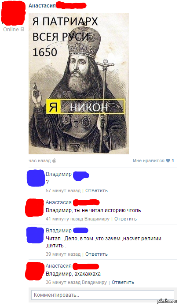Click blue avatar beside "Читал . Дело" comment

pos(35,235)
